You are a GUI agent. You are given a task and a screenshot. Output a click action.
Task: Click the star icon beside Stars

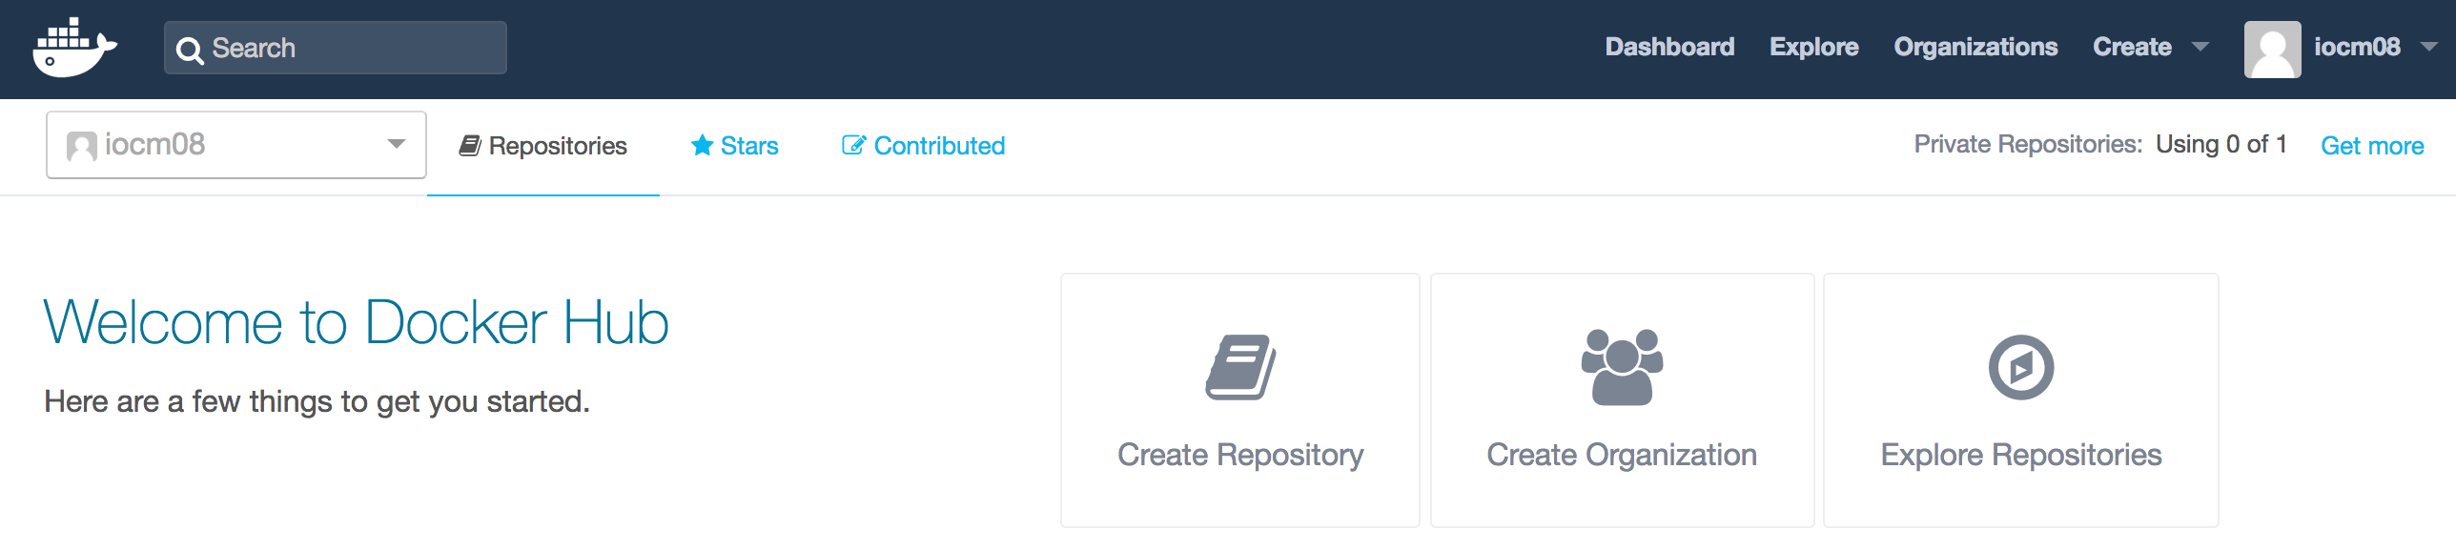pos(702,146)
